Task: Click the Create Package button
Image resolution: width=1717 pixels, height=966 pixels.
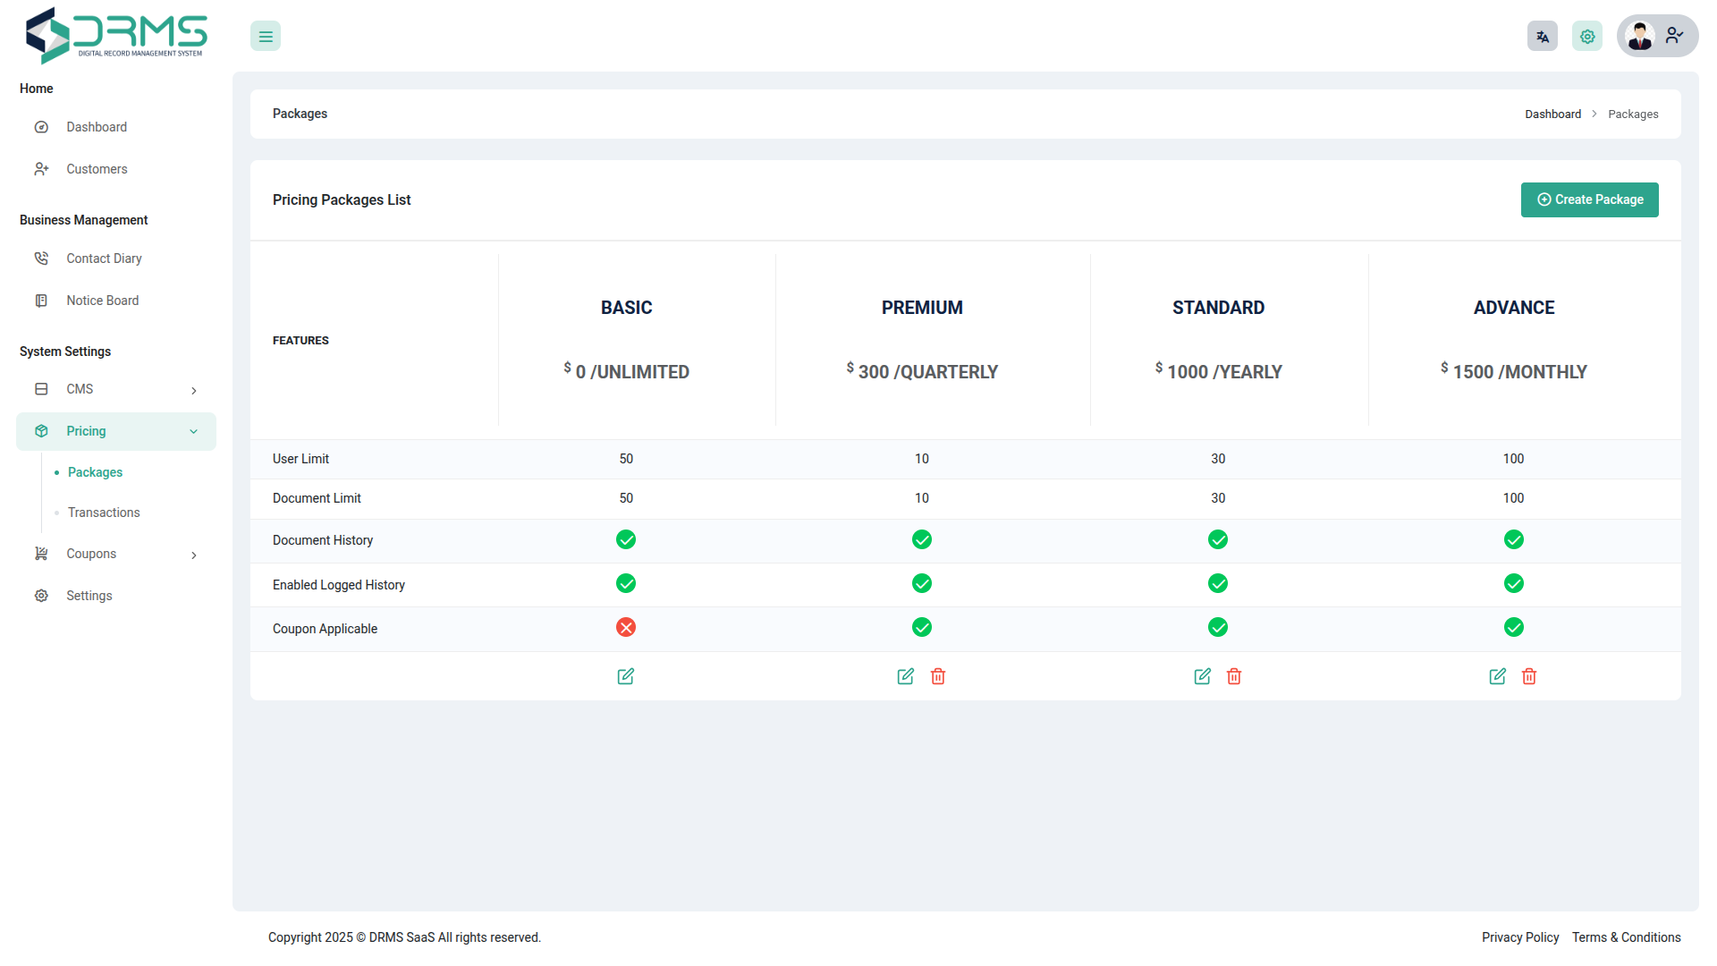Action: (x=1589, y=199)
